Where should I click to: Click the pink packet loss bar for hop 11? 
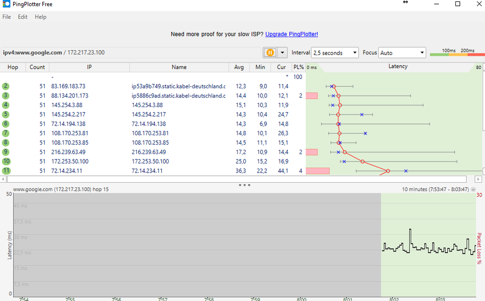click(318, 171)
